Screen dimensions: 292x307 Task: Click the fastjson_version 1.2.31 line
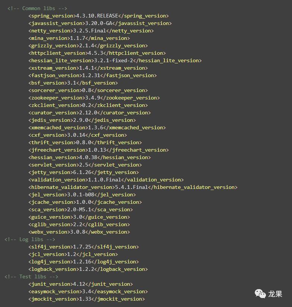click(92, 75)
